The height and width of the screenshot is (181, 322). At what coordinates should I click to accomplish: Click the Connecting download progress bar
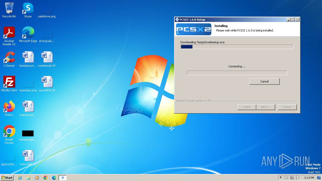(237, 73)
